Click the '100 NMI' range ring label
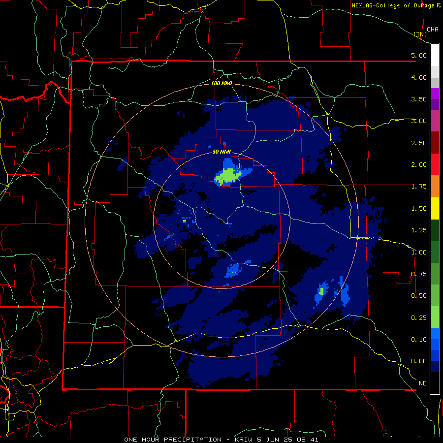The height and width of the screenshot is (443, 443). [221, 83]
